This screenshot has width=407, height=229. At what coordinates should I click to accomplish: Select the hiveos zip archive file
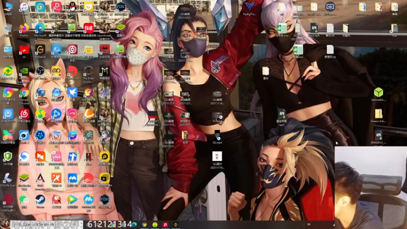tap(378, 116)
